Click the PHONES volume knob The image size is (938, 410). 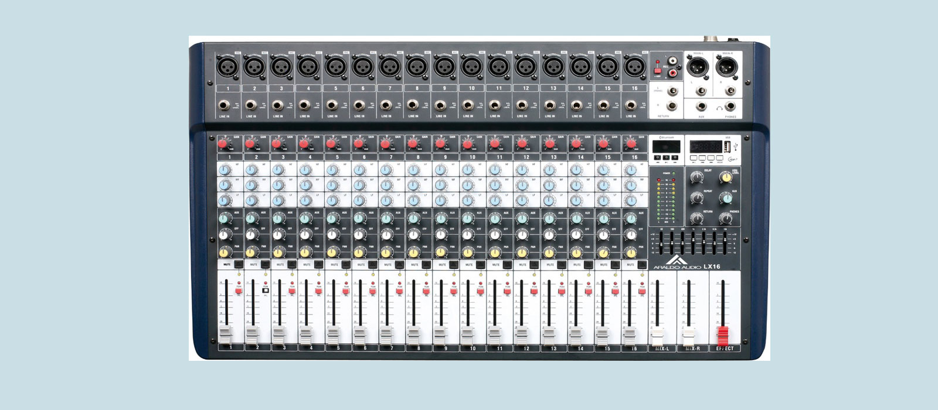726,219
